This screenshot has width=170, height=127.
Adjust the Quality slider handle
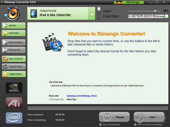pos(155,11)
